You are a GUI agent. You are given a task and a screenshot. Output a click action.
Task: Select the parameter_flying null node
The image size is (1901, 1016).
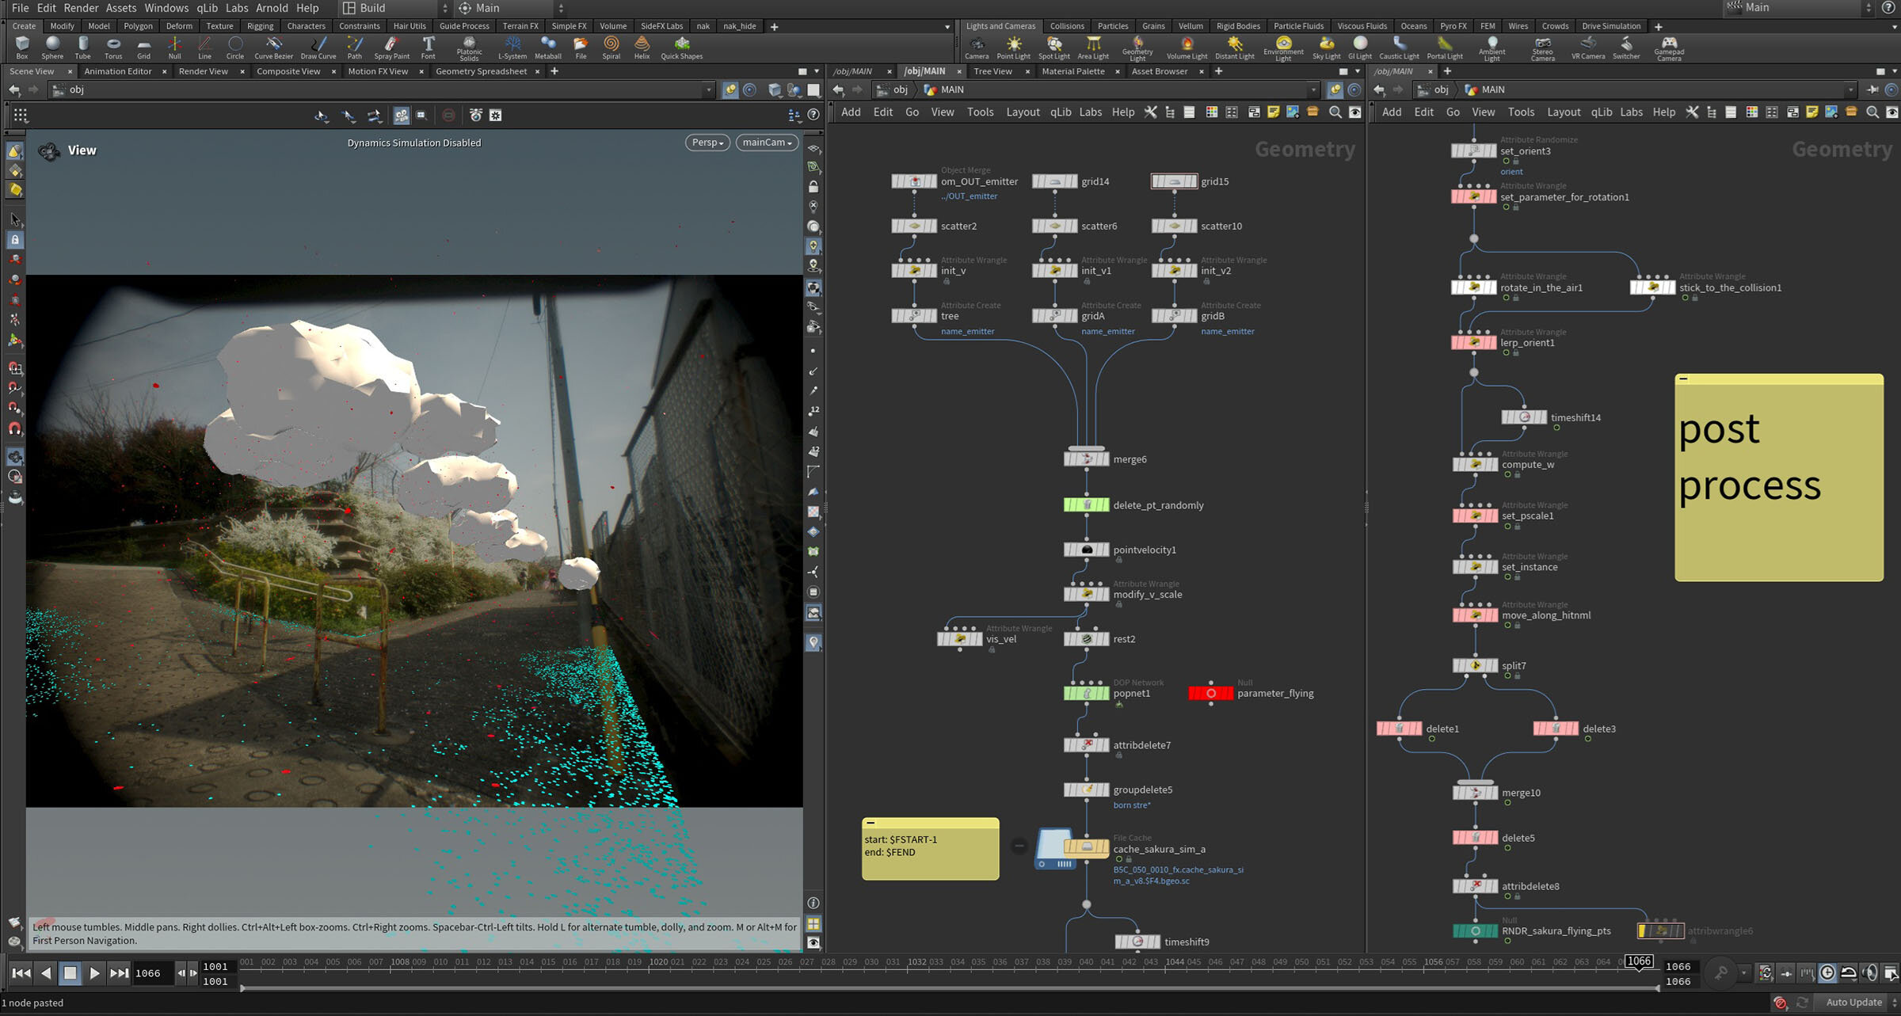coord(1210,694)
